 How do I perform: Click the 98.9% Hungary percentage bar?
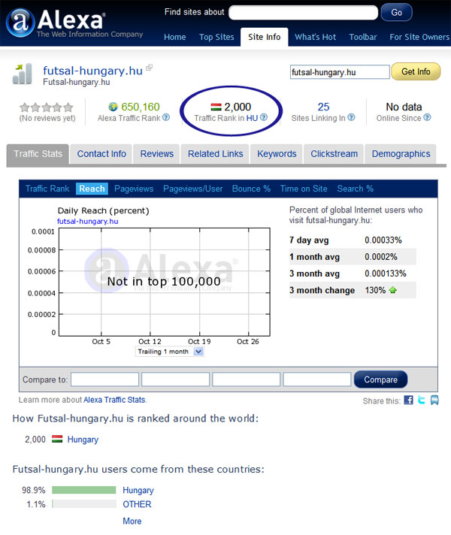click(84, 490)
